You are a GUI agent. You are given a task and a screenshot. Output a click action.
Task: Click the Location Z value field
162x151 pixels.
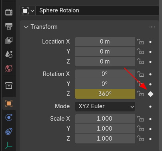pyautogui.click(x=105, y=62)
